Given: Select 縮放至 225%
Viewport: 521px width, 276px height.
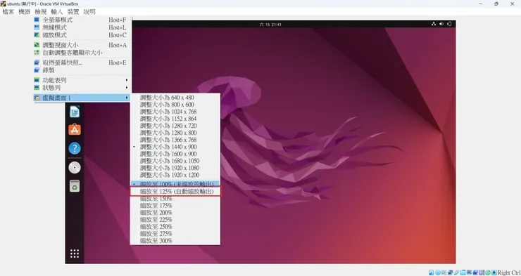Looking at the screenshot, I should [x=175, y=220].
